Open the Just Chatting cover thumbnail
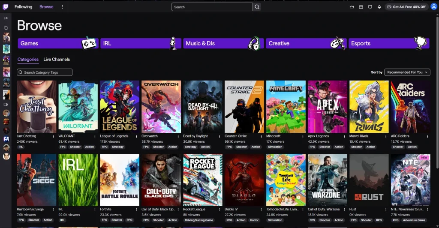439x228 pixels. point(36,107)
